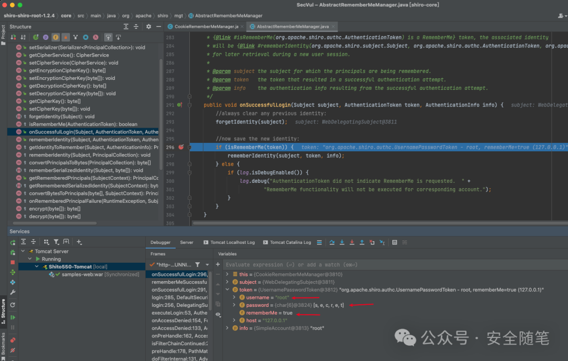Click Show Execution Point icon in debugger
The image size is (568, 361).
(x=319, y=242)
